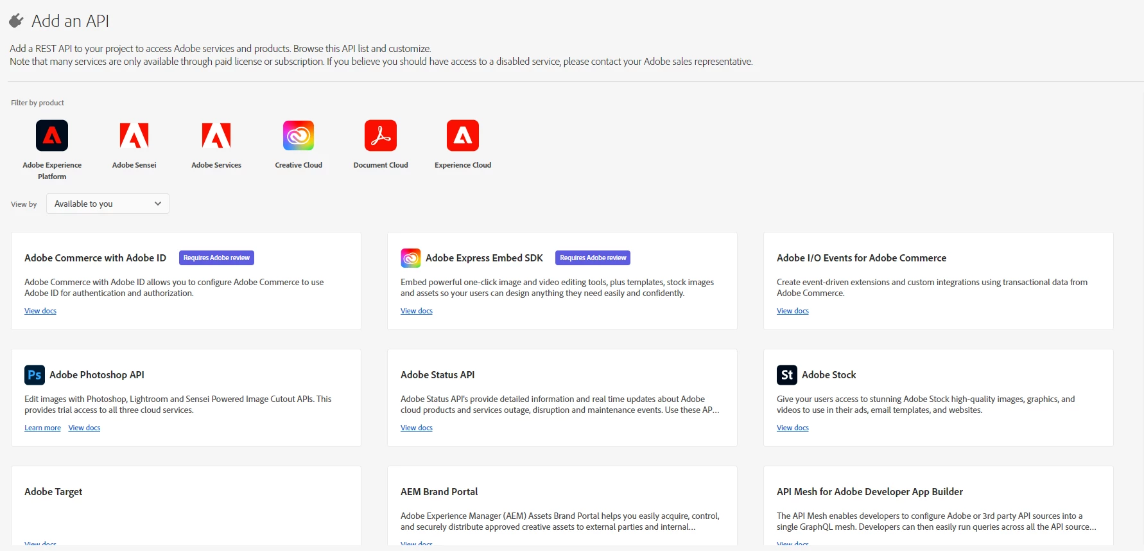1144x551 pixels.
Task: Click the Document Cloud filter label
Action: [x=381, y=165]
